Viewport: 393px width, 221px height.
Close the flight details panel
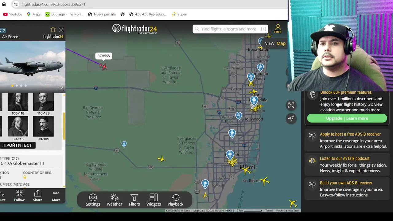click(61, 29)
